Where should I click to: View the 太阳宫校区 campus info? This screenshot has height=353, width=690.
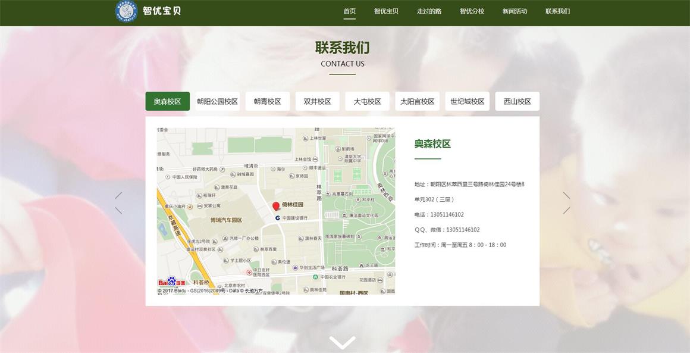418,101
